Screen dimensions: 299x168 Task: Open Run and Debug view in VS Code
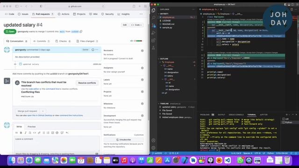pos(153,33)
